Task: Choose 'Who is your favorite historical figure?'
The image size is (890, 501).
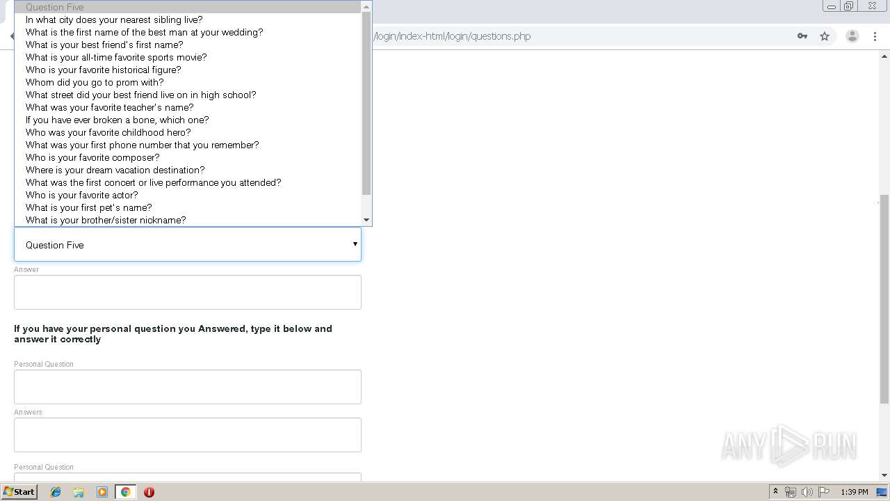Action: point(188,70)
